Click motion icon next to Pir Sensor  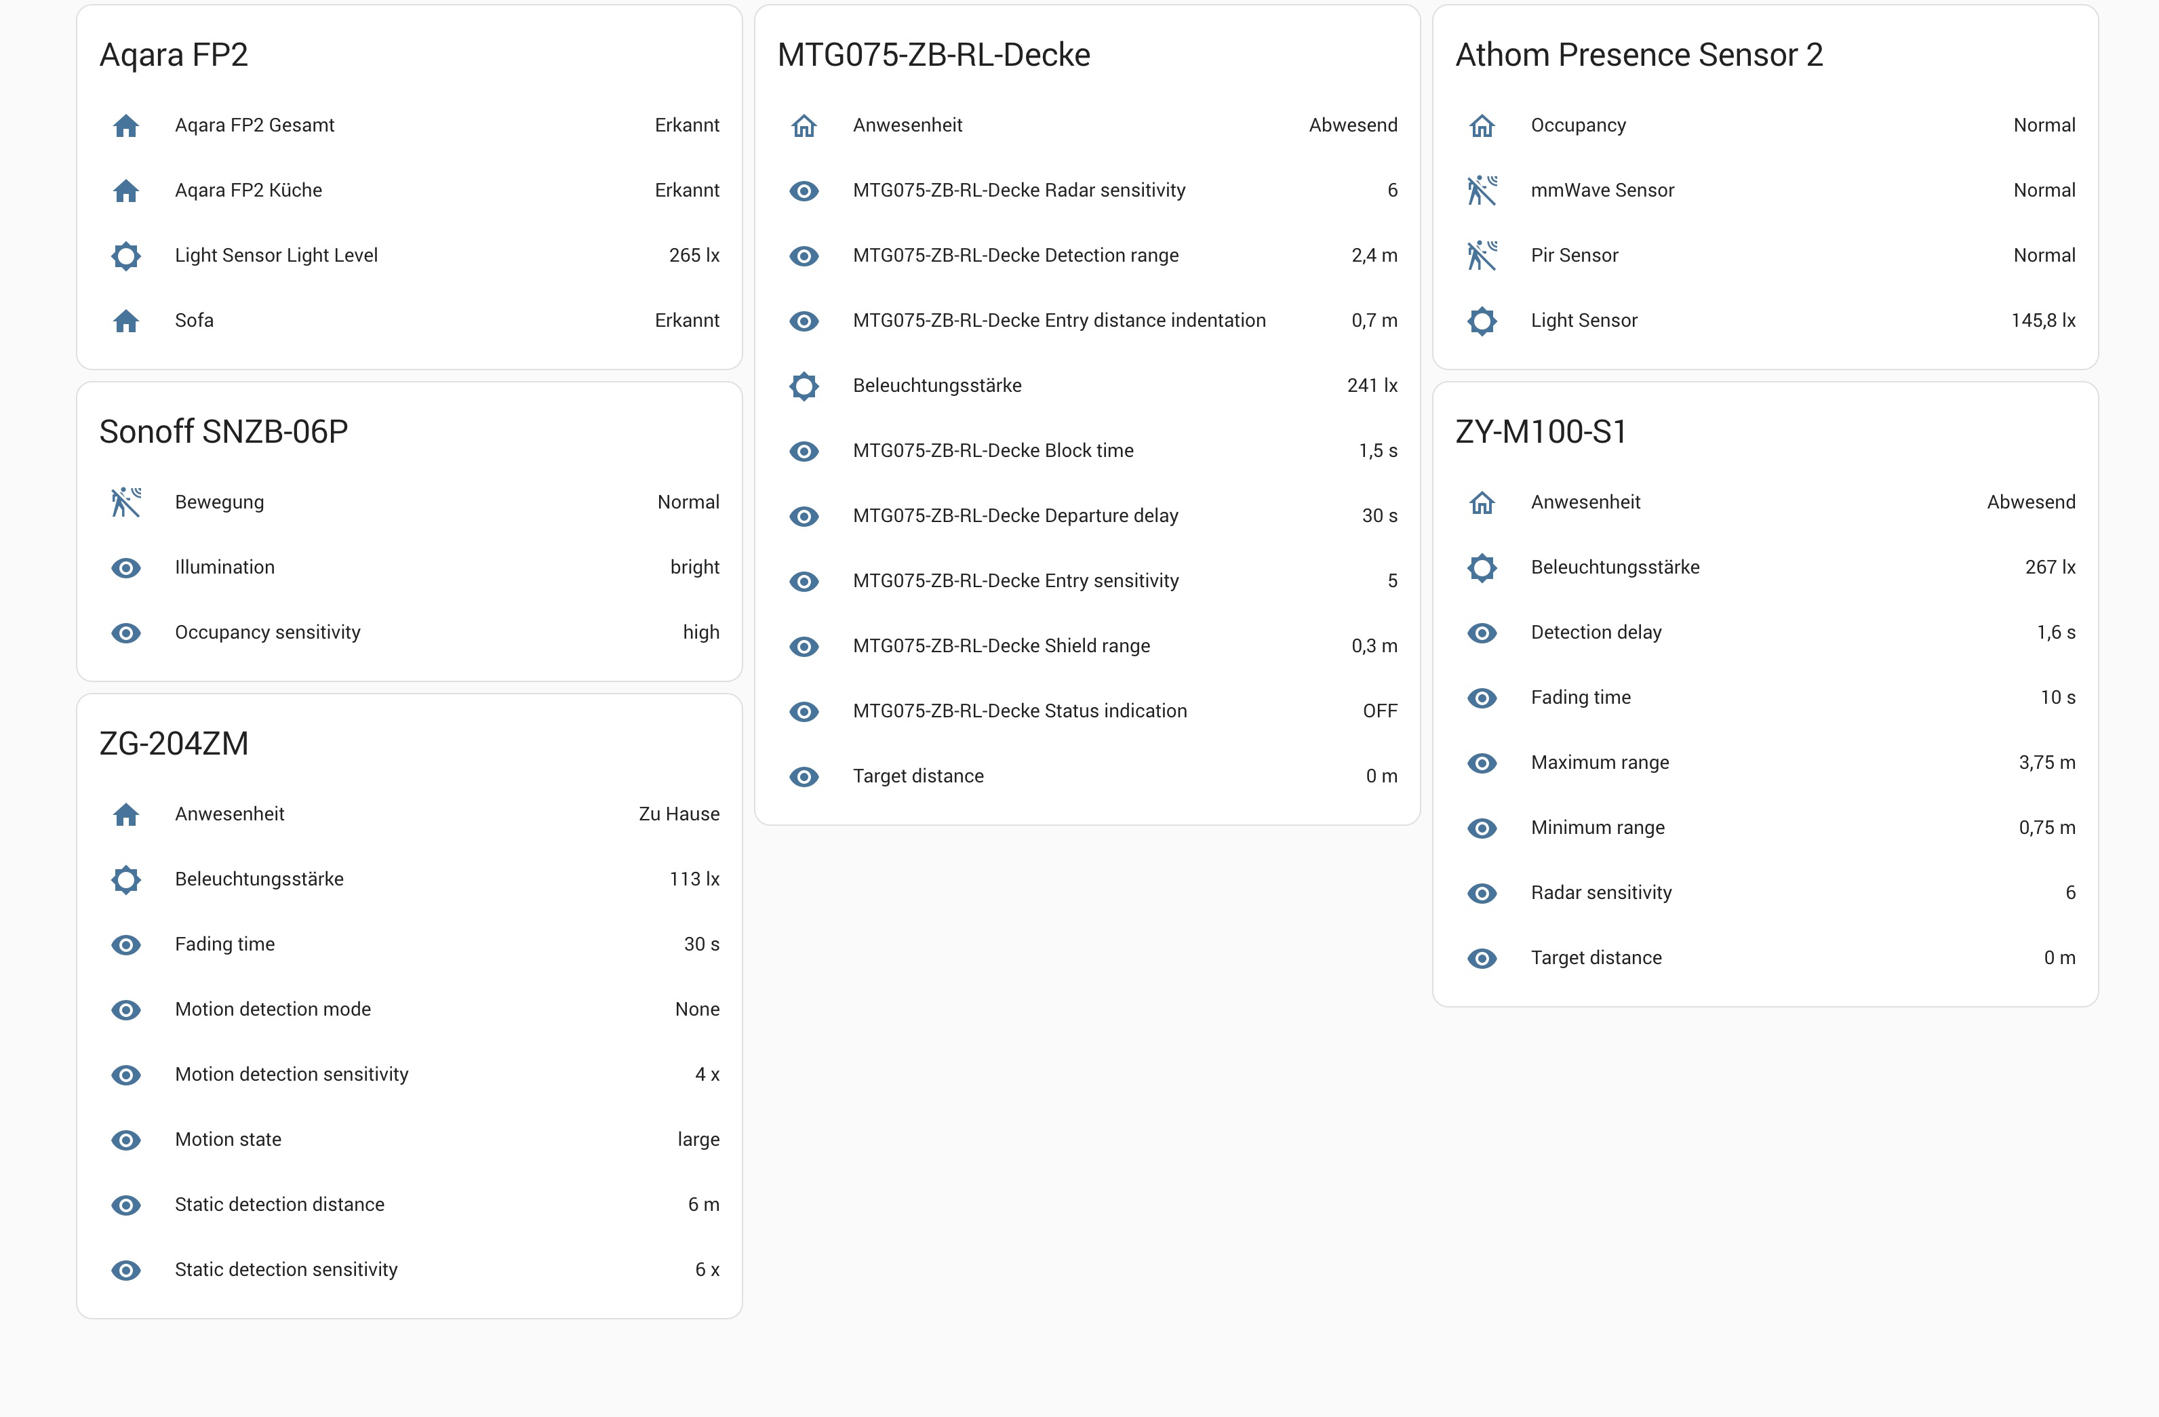pyautogui.click(x=1482, y=256)
